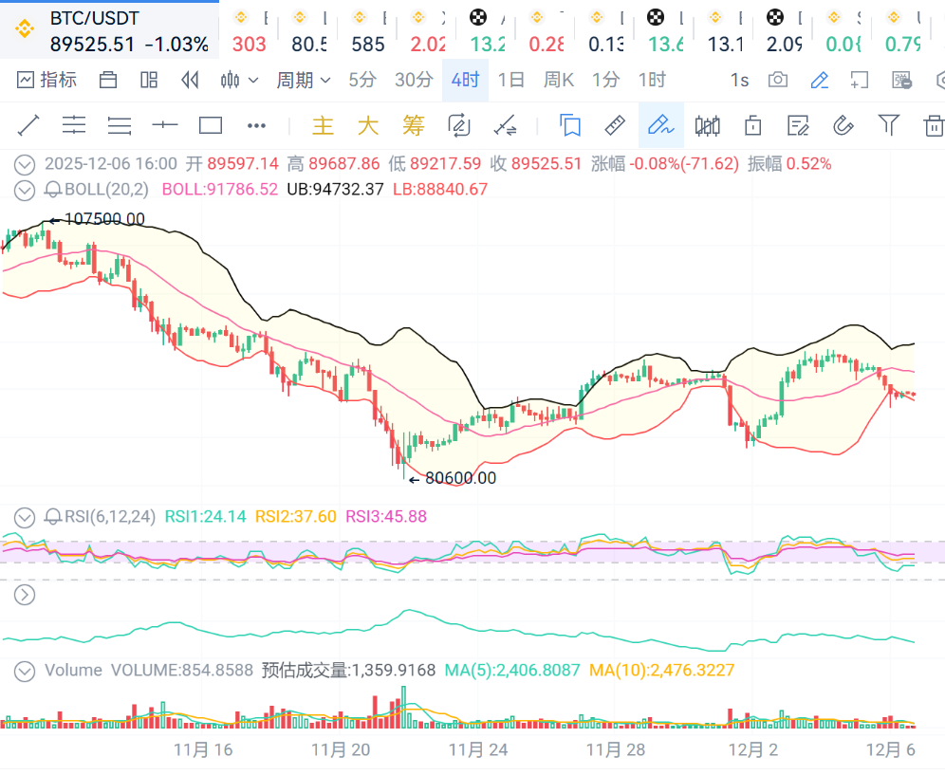Viewport: 945px width, 775px height.
Task: Click the 指标 indicators button
Action: tap(47, 80)
